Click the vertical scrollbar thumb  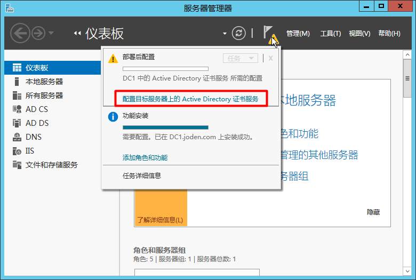(x=407, y=78)
